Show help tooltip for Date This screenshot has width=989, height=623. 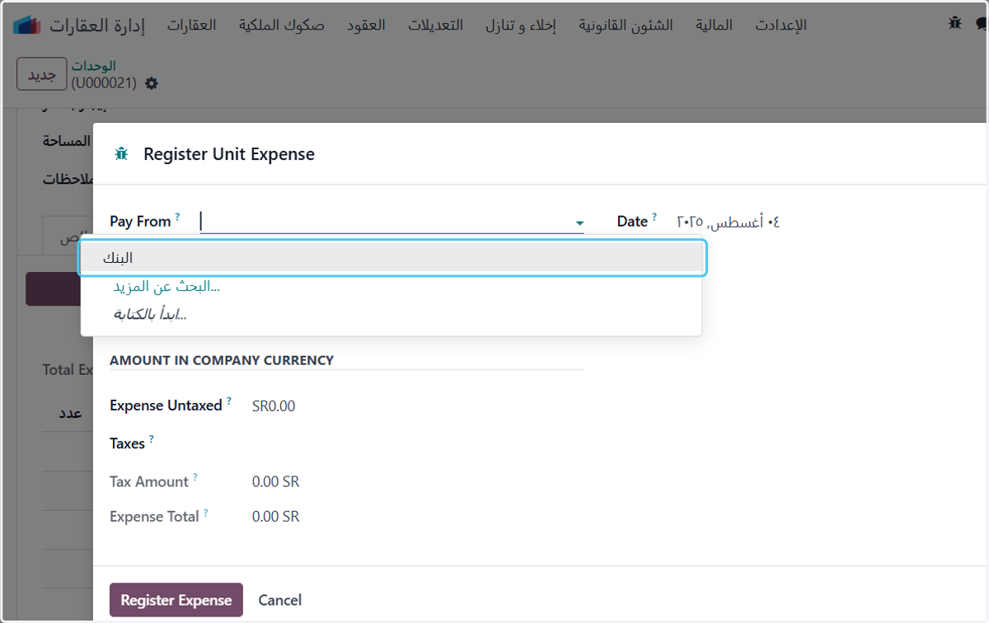click(654, 217)
